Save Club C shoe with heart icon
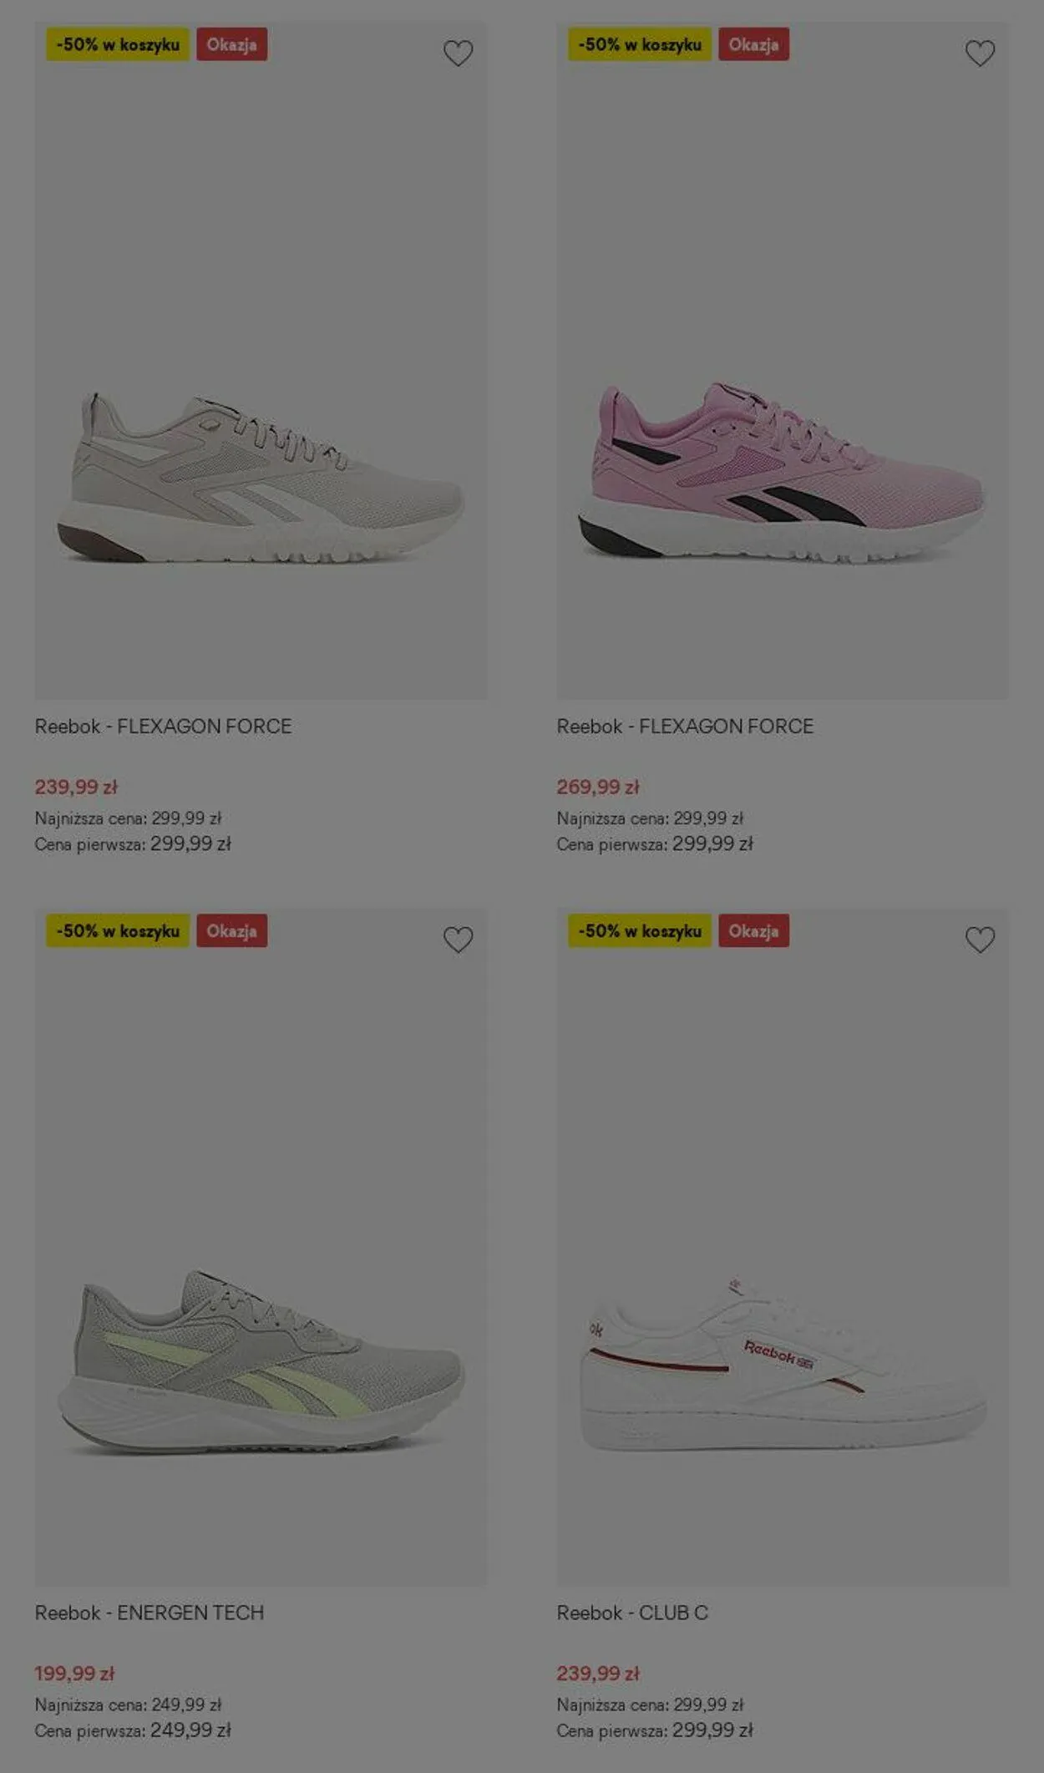Image resolution: width=1044 pixels, height=1773 pixels. (980, 940)
